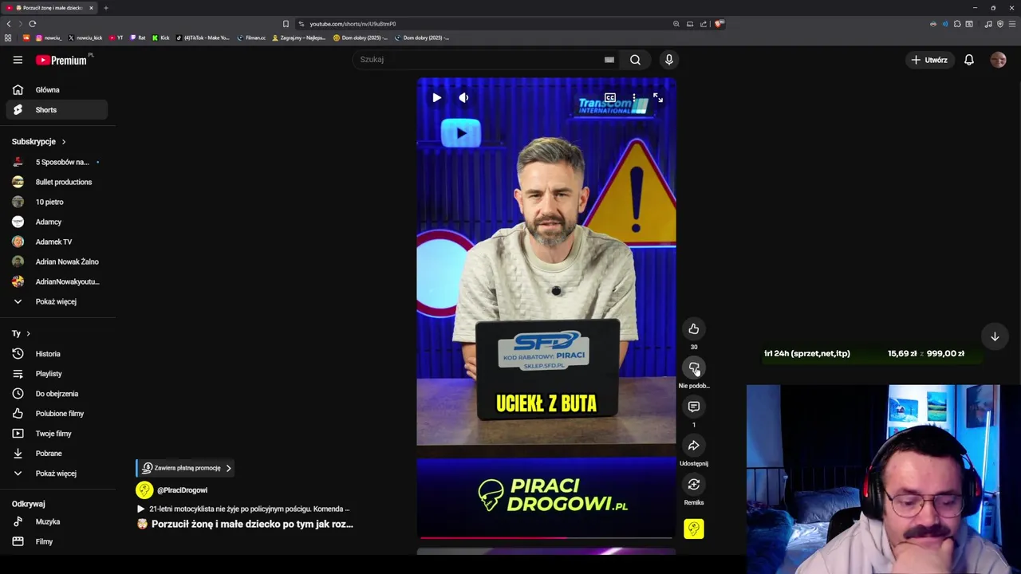Open Do obejrzenia watch later
This screenshot has height=574, width=1021.
pos(57,394)
